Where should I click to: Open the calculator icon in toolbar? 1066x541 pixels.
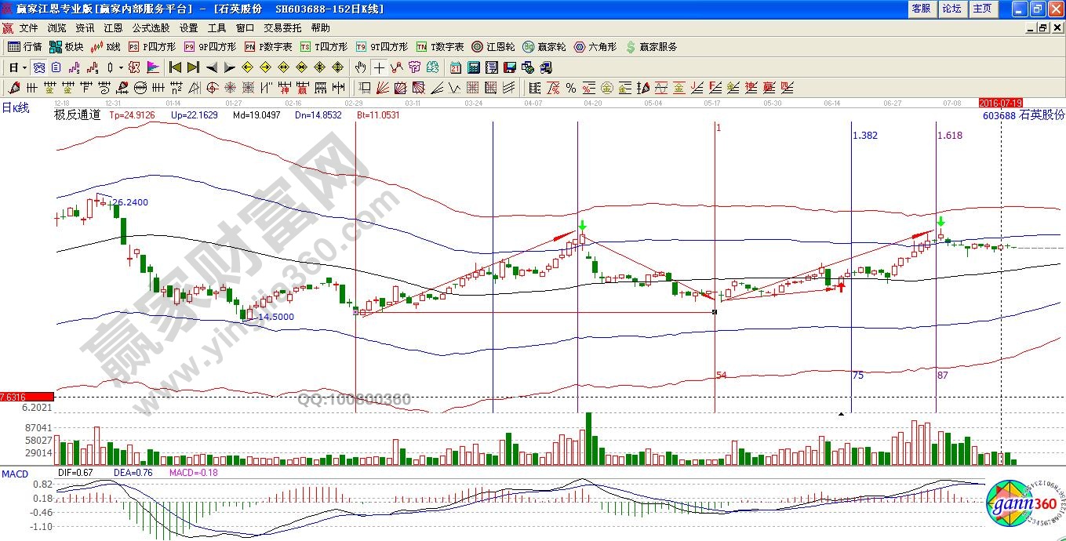point(475,67)
